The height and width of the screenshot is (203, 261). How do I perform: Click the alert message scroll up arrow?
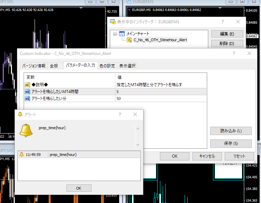click(138, 128)
